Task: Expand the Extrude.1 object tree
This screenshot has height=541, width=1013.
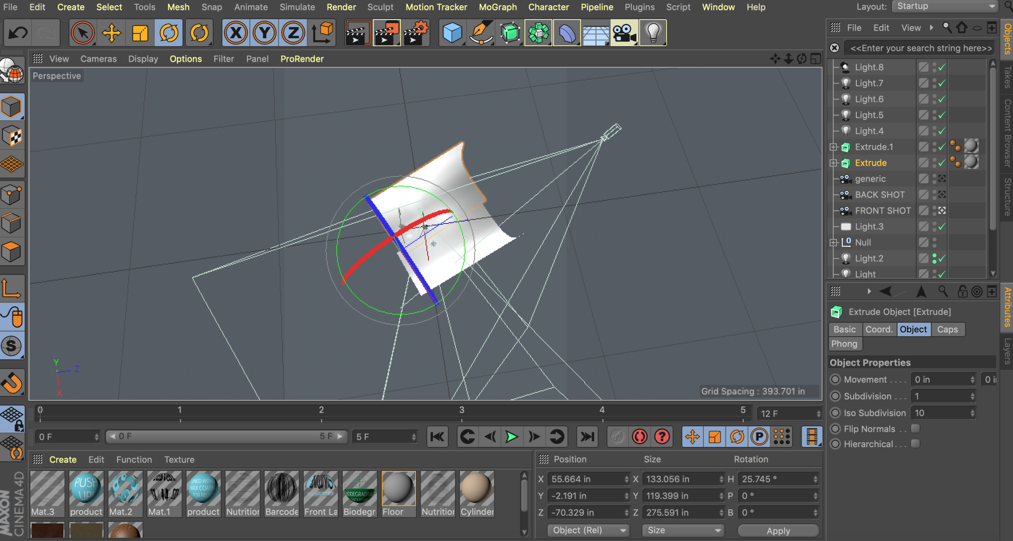Action: click(x=833, y=147)
